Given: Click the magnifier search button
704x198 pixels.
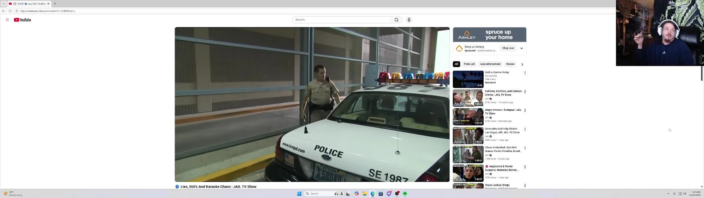Looking at the screenshot, I should pyautogui.click(x=396, y=20).
